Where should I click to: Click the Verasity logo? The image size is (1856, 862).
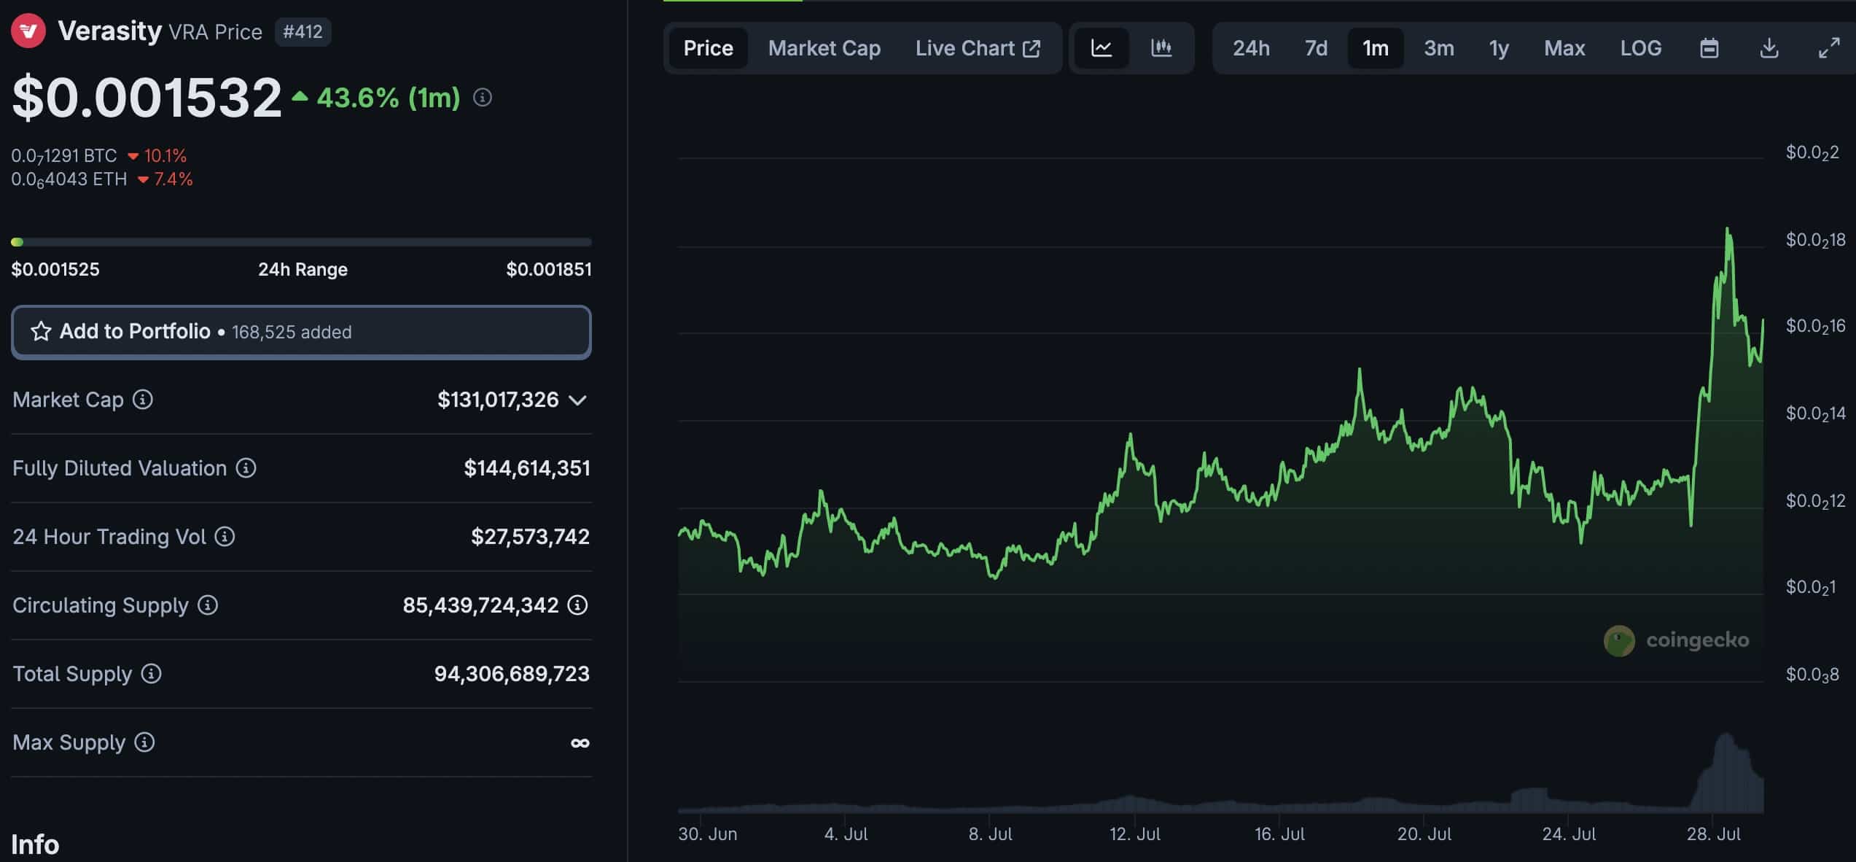click(29, 31)
